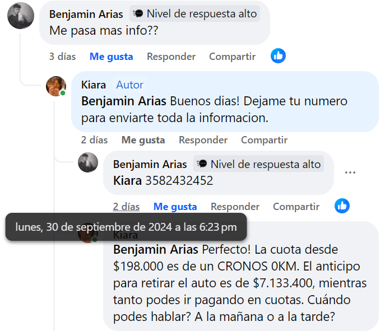
Task: Open the three-dot options menu on the comment
Action: tap(350, 173)
